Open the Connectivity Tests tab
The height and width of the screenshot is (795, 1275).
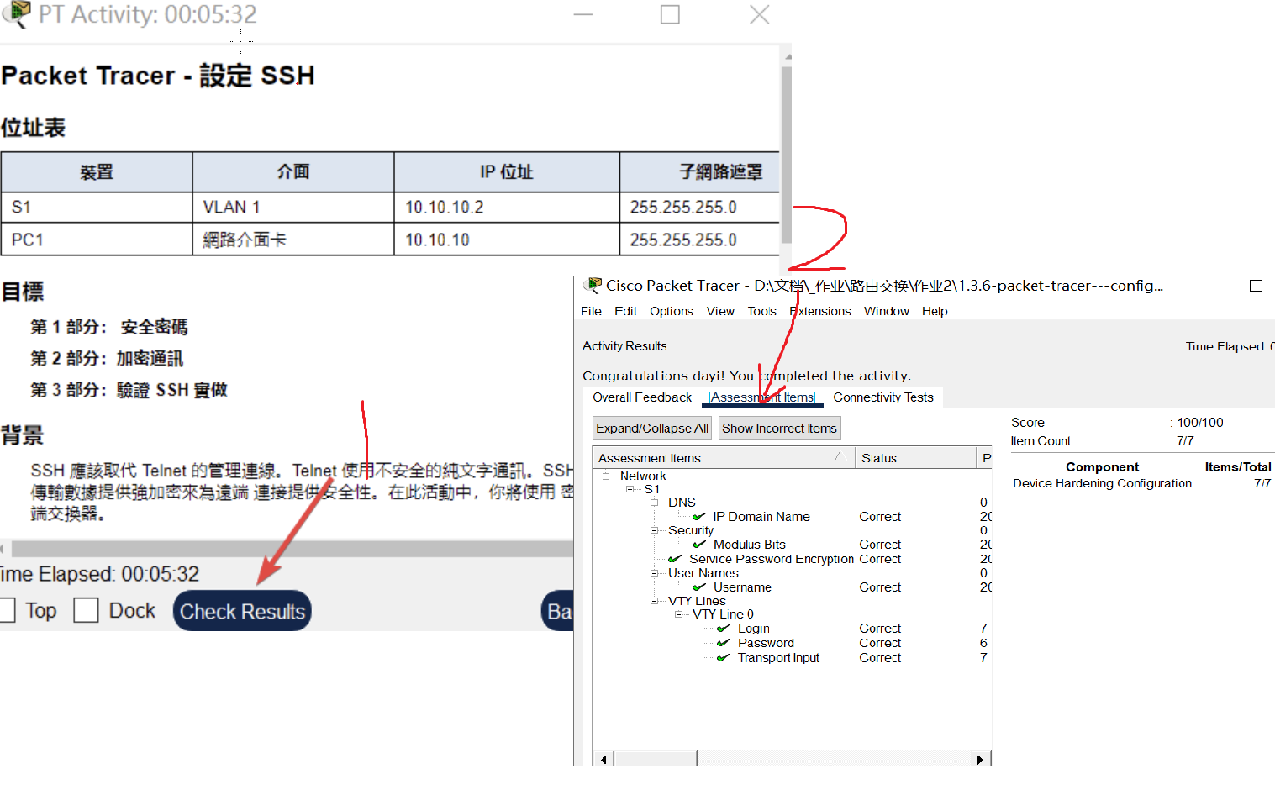pos(883,397)
